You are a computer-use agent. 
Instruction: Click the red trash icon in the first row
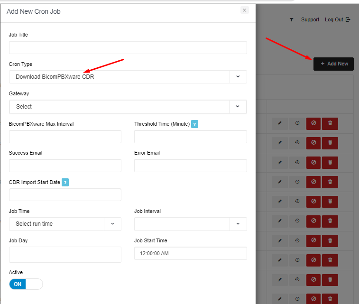click(330, 123)
